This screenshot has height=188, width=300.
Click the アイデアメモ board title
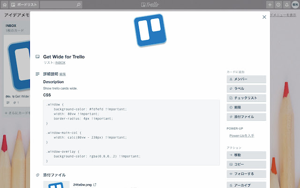pos(17,15)
